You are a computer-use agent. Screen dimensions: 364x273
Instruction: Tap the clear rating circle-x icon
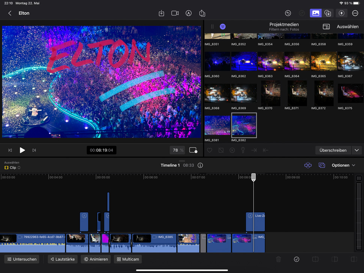[232, 150]
